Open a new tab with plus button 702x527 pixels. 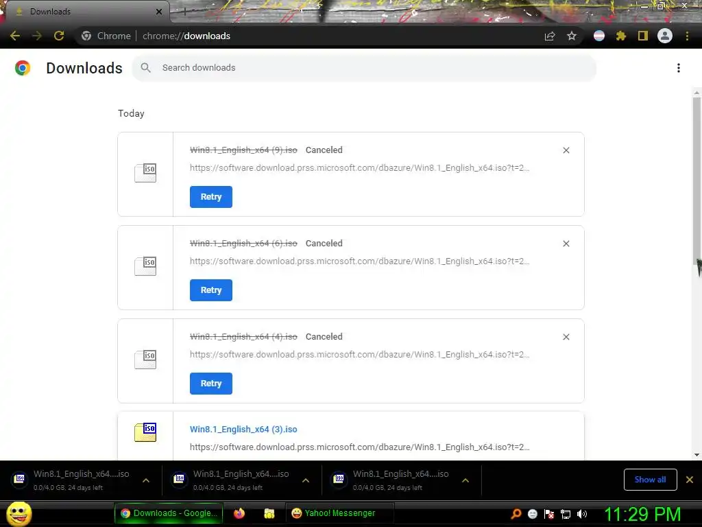[184, 12]
